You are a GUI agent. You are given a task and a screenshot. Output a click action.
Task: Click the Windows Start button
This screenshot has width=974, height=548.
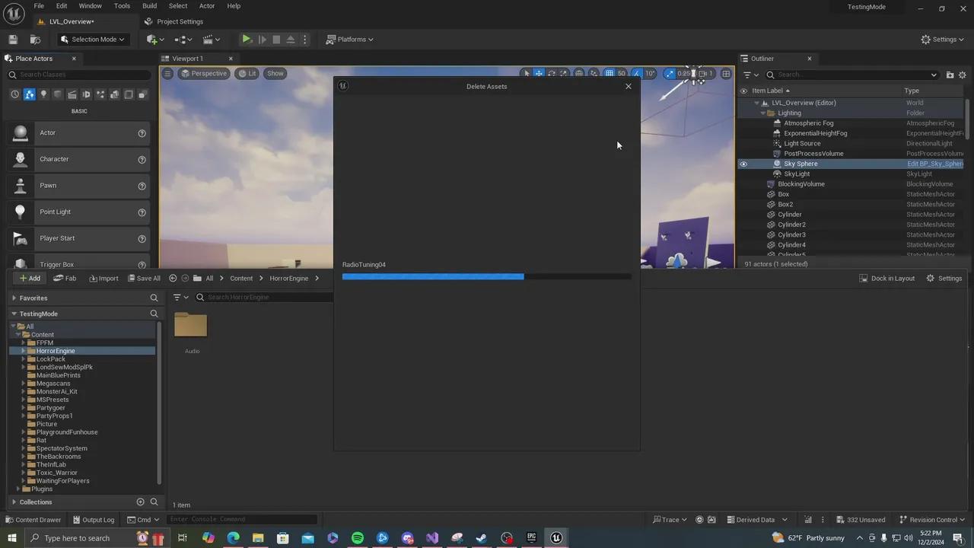[x=11, y=538]
